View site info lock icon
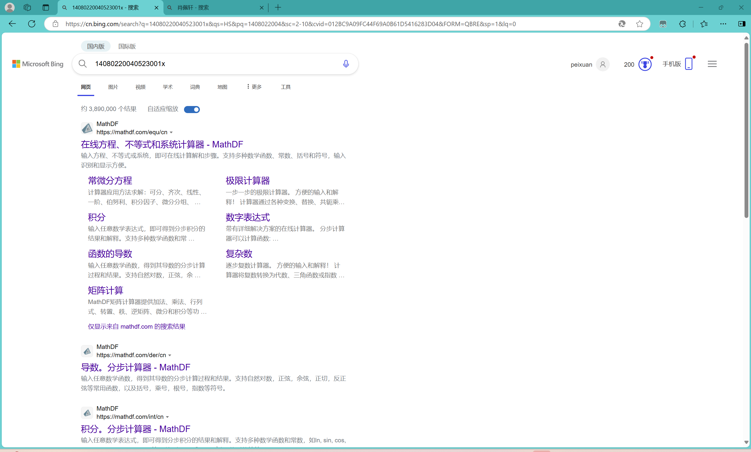The width and height of the screenshot is (751, 452). tap(55, 24)
